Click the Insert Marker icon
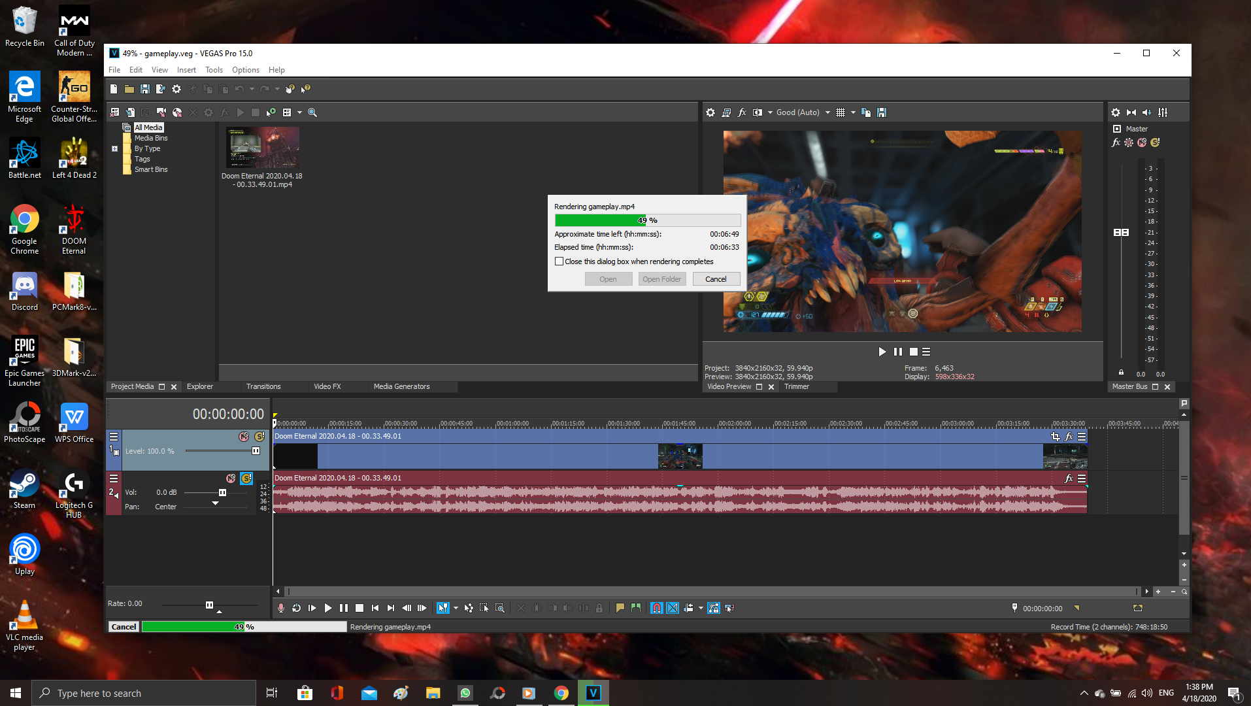 (620, 609)
